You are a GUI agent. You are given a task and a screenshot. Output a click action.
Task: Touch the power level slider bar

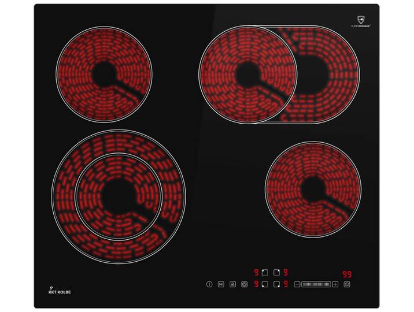point(316,284)
